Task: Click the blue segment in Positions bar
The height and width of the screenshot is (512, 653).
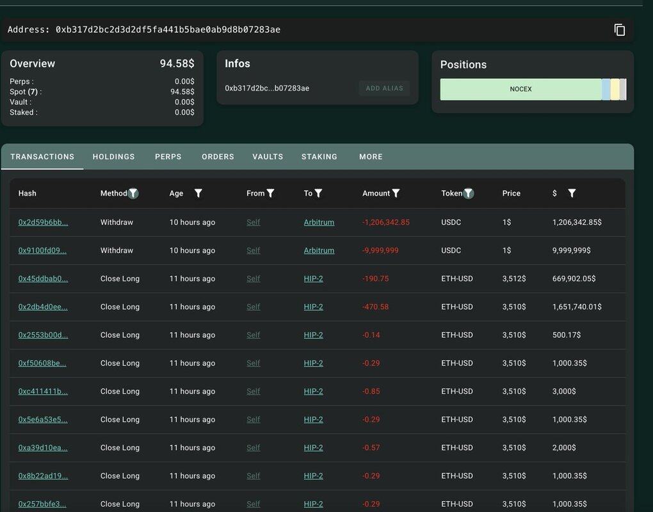Action: pos(606,90)
